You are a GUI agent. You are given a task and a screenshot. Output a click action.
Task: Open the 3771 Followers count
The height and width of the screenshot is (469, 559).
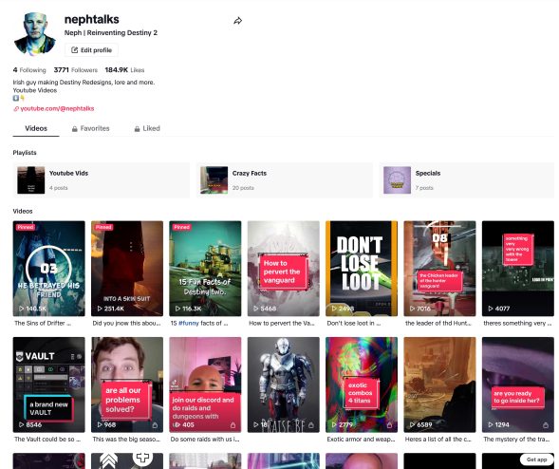76,70
